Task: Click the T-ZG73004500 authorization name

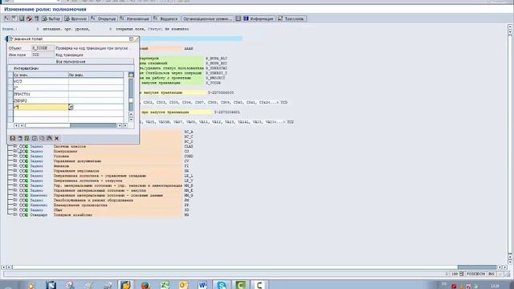Action: [x=221, y=93]
